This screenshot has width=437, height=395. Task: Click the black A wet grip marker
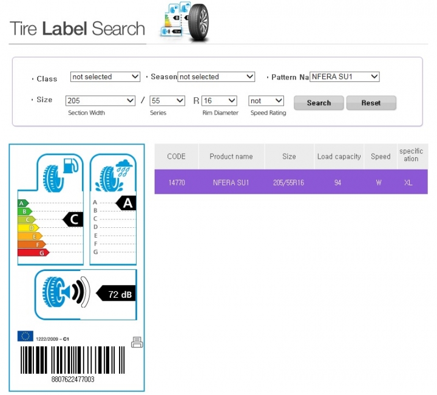[x=126, y=203]
